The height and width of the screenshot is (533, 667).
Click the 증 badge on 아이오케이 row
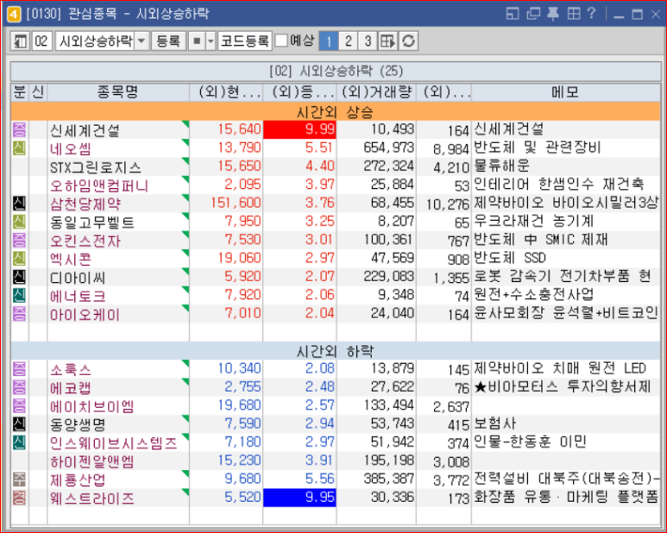coord(19,314)
